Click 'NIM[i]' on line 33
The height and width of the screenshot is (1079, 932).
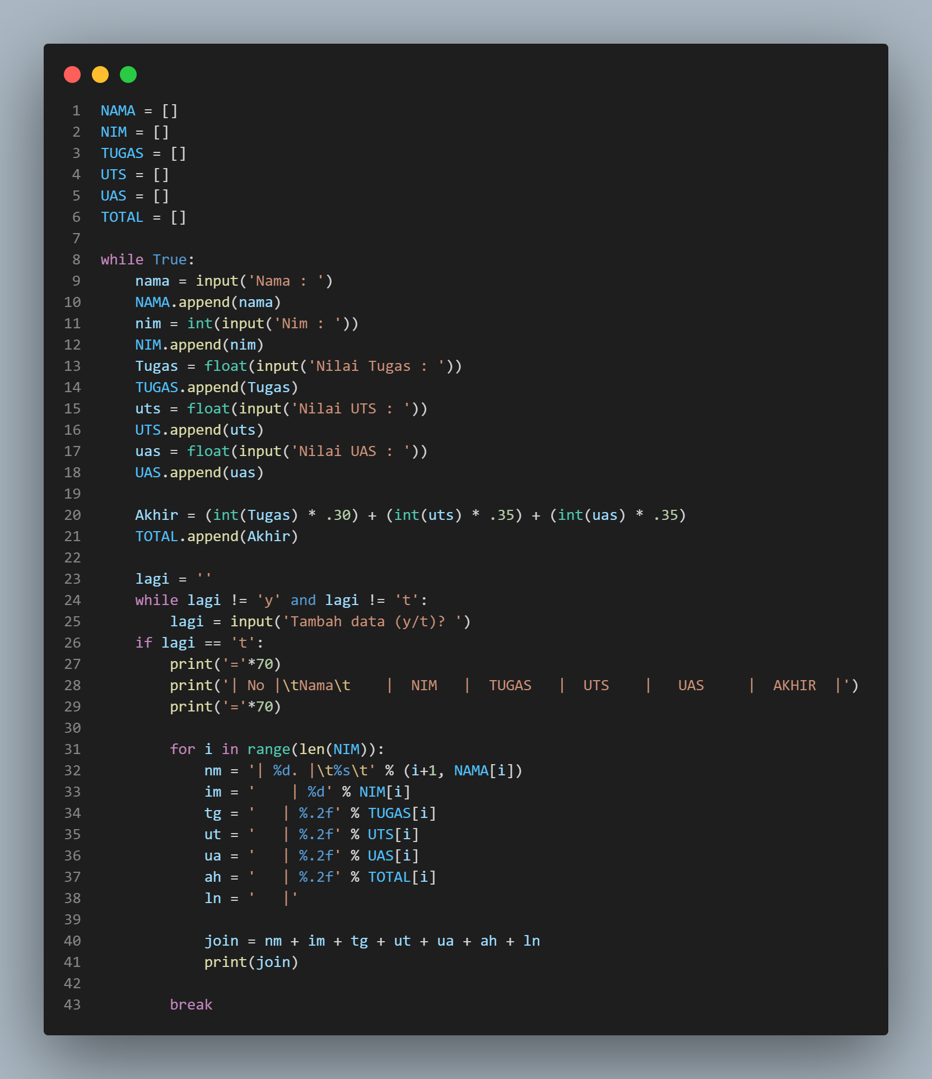tap(384, 792)
